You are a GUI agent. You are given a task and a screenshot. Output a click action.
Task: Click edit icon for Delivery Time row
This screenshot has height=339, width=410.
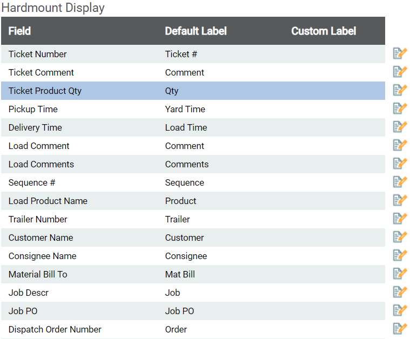(400, 127)
